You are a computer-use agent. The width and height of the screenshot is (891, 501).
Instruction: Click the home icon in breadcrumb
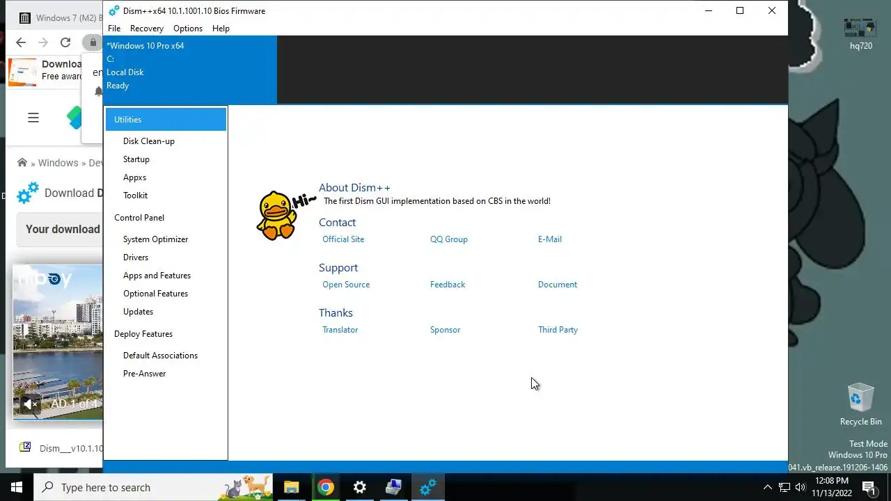tap(22, 162)
